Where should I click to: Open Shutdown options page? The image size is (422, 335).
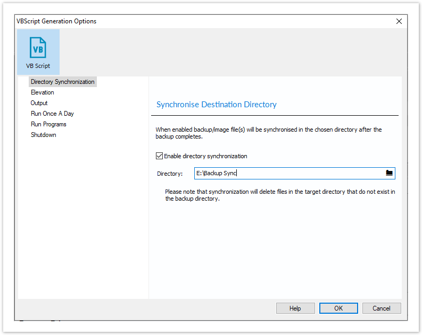(x=43, y=135)
